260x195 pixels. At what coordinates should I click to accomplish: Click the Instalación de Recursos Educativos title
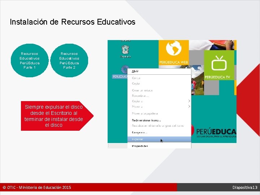click(73, 22)
